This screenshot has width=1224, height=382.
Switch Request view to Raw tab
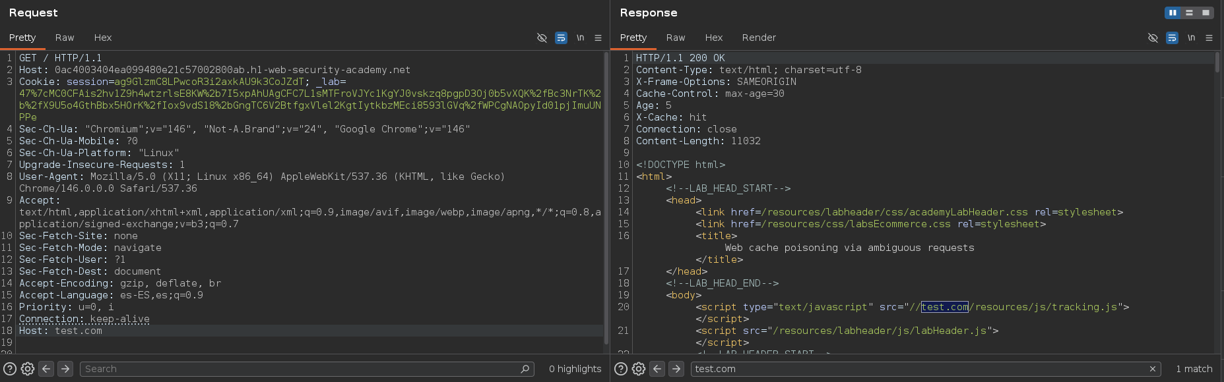(x=65, y=38)
